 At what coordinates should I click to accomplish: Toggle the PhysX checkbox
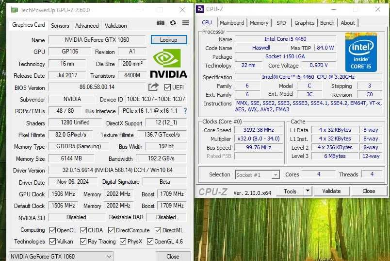coord(123,241)
